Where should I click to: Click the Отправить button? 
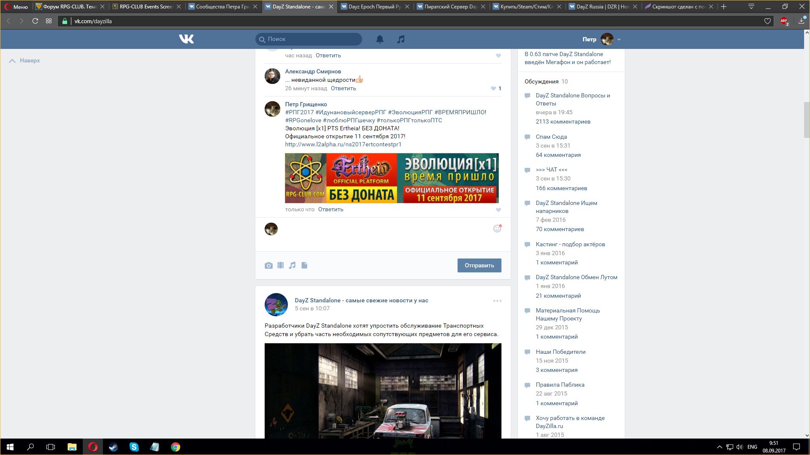(479, 265)
